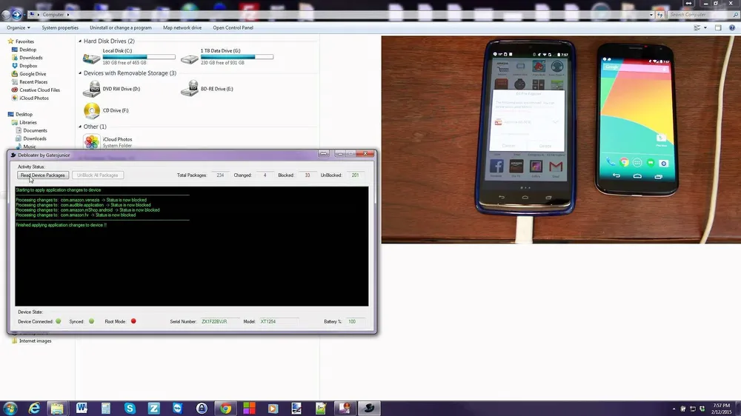Open the iCloud Photos system folder icon

click(x=91, y=142)
